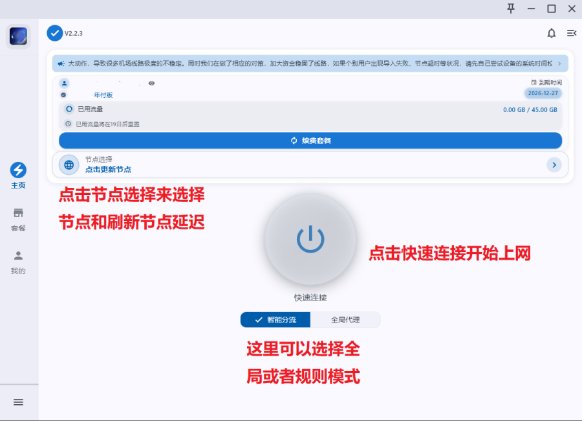Click the calendar icon by 到期时间

pos(533,82)
